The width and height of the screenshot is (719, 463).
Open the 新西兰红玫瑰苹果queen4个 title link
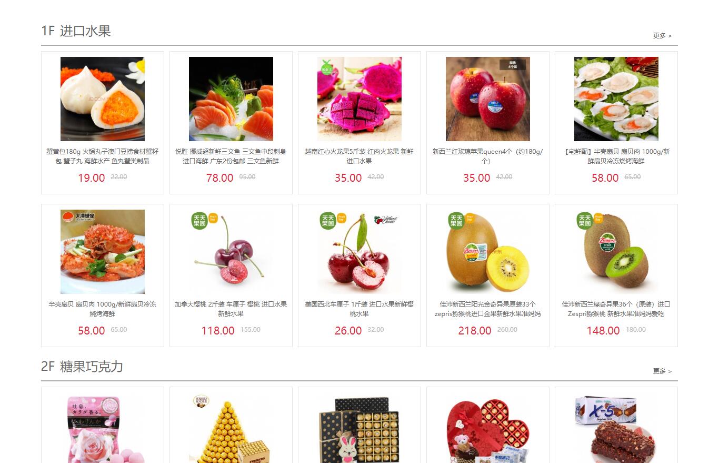488,156
